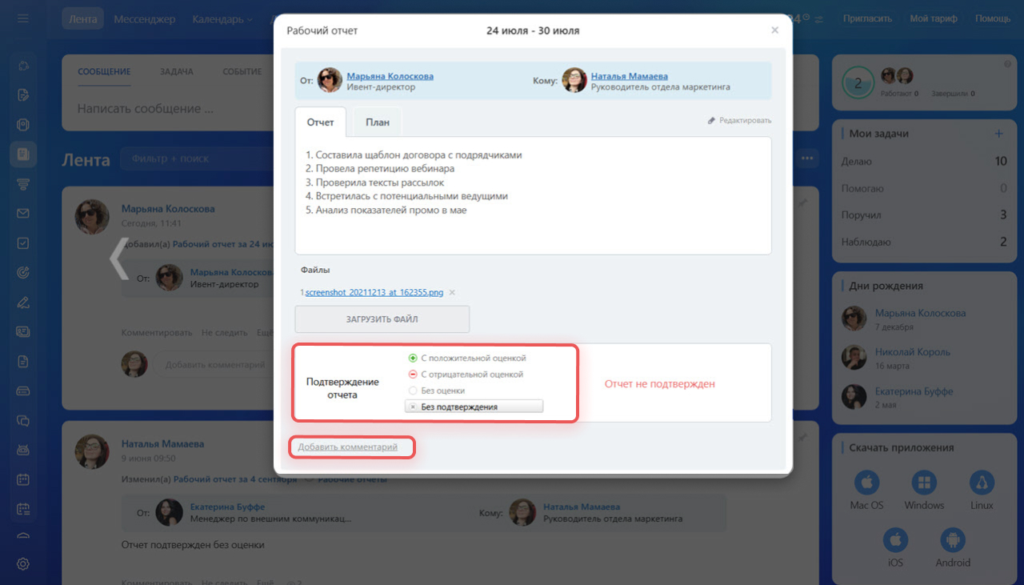The height and width of the screenshot is (585, 1024).
Task: Download the Android app
Action: [x=953, y=540]
